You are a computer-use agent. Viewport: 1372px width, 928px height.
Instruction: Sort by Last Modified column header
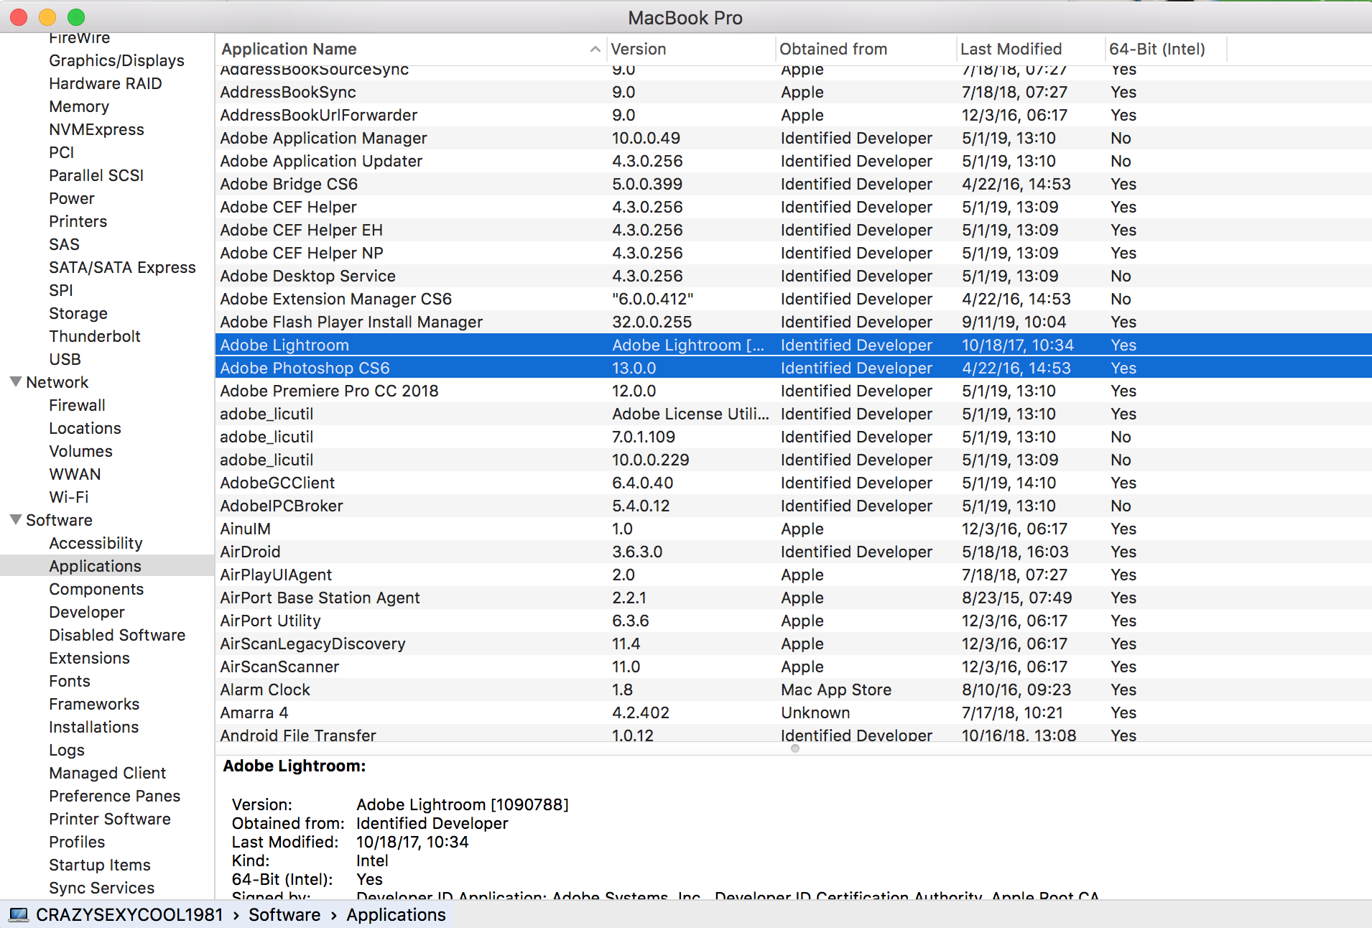coord(1031,49)
